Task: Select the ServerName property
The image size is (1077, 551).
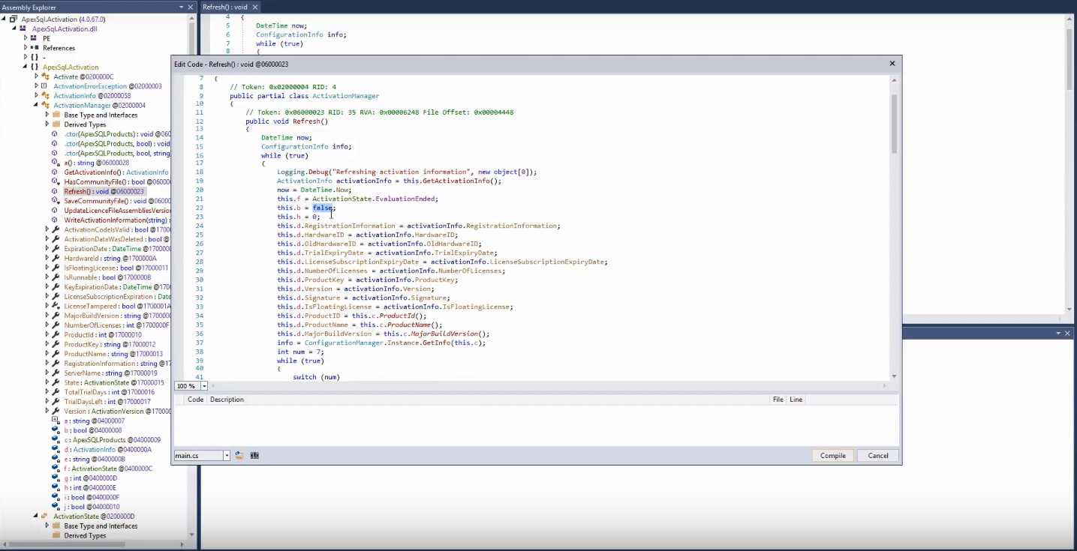Action: [x=110, y=373]
